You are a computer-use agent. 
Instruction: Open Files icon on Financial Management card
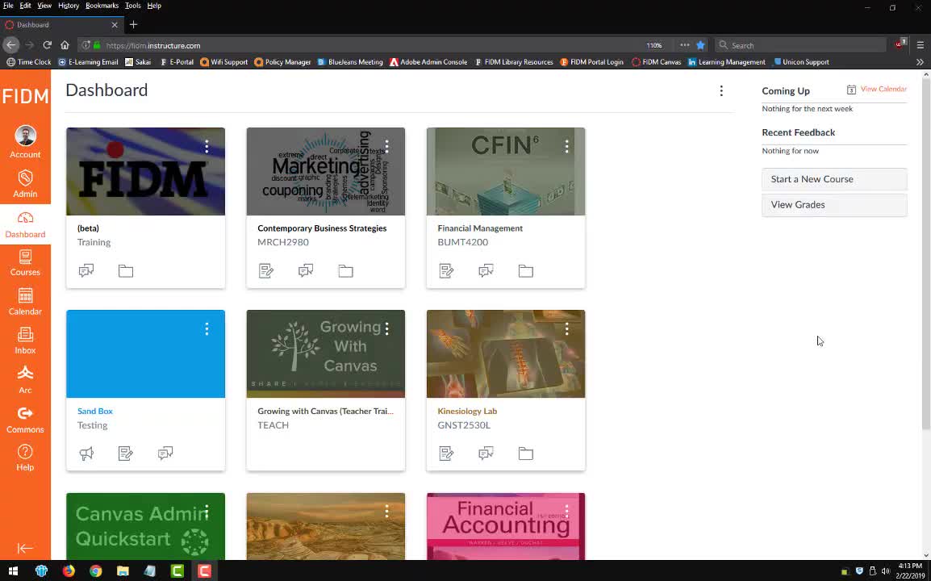click(x=525, y=271)
